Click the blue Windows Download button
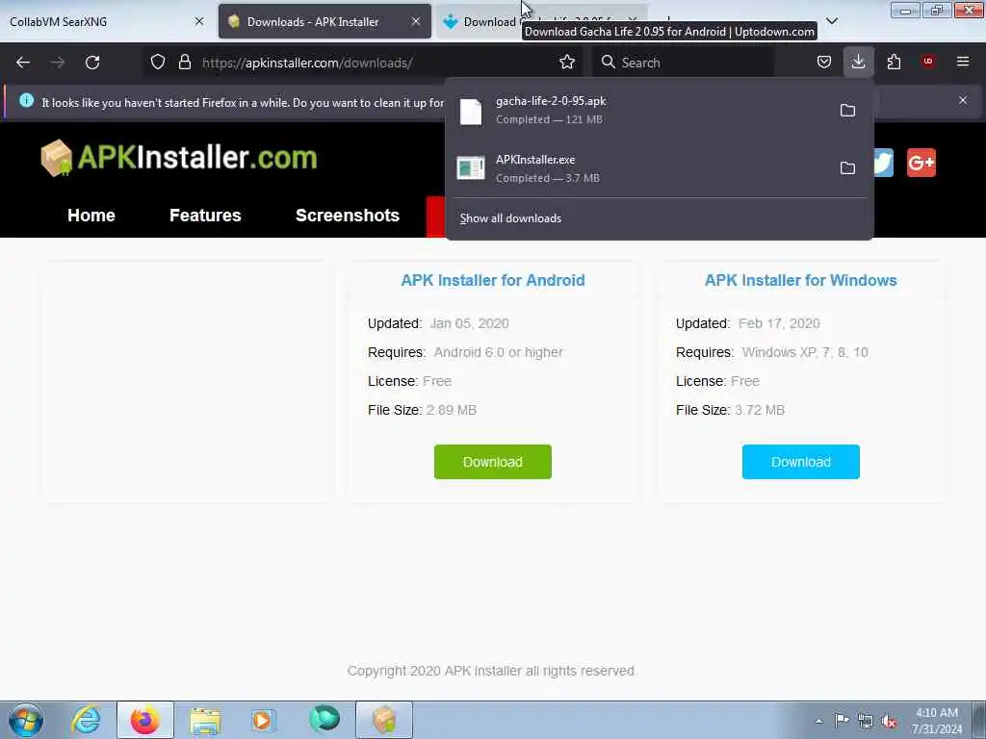The height and width of the screenshot is (739, 986). (800, 462)
